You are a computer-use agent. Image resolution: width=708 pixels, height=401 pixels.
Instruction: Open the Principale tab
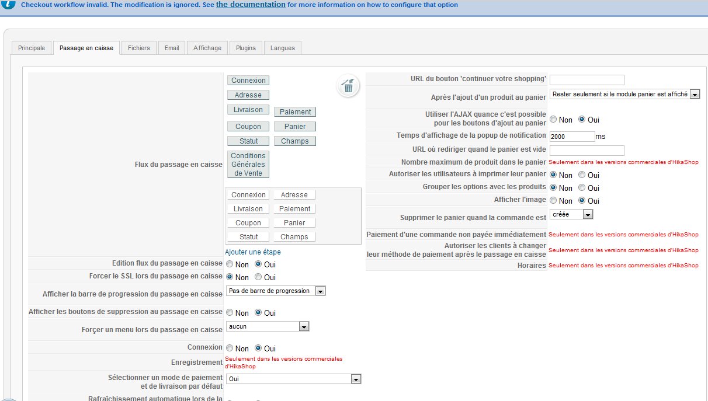[32, 48]
